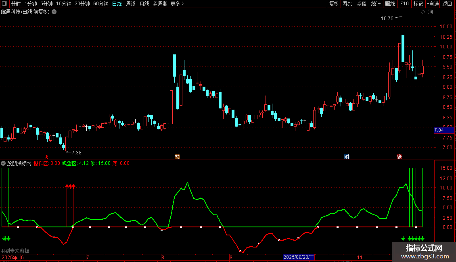Click the 15.00 indicator axis value
Image resolution: width=456 pixels, height=262 pixels.
pyautogui.click(x=446, y=168)
